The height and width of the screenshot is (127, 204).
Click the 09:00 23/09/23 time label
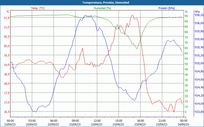pos(75,123)
